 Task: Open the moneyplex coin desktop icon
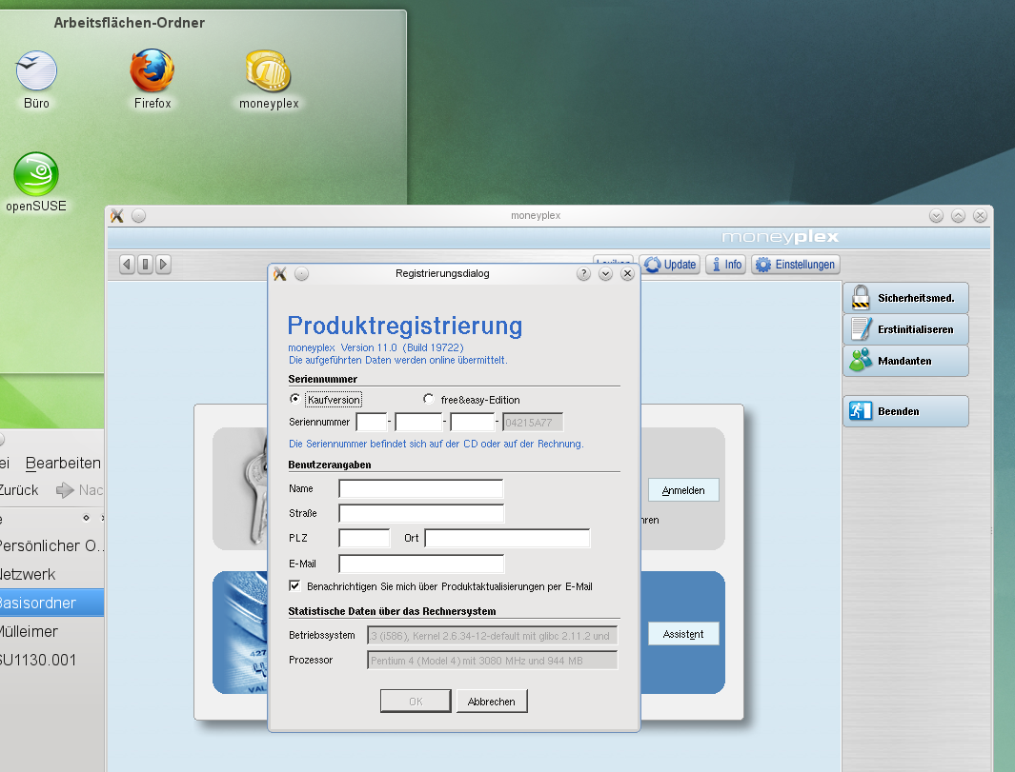269,79
